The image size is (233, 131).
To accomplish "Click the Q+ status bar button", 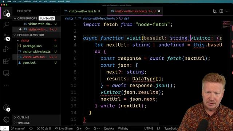I will tap(79, 128).
